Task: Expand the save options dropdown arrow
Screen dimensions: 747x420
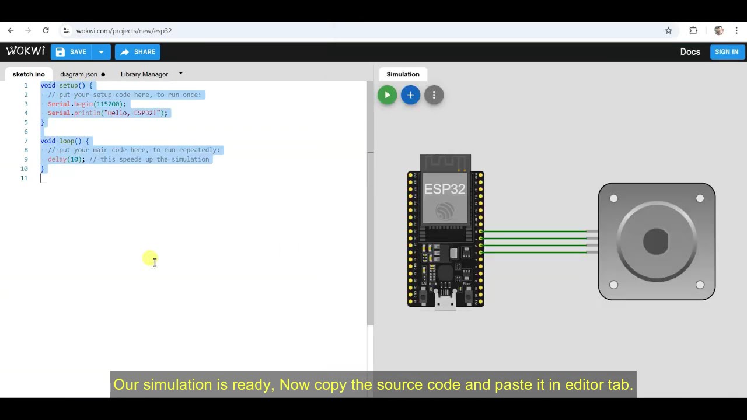Action: point(101,52)
